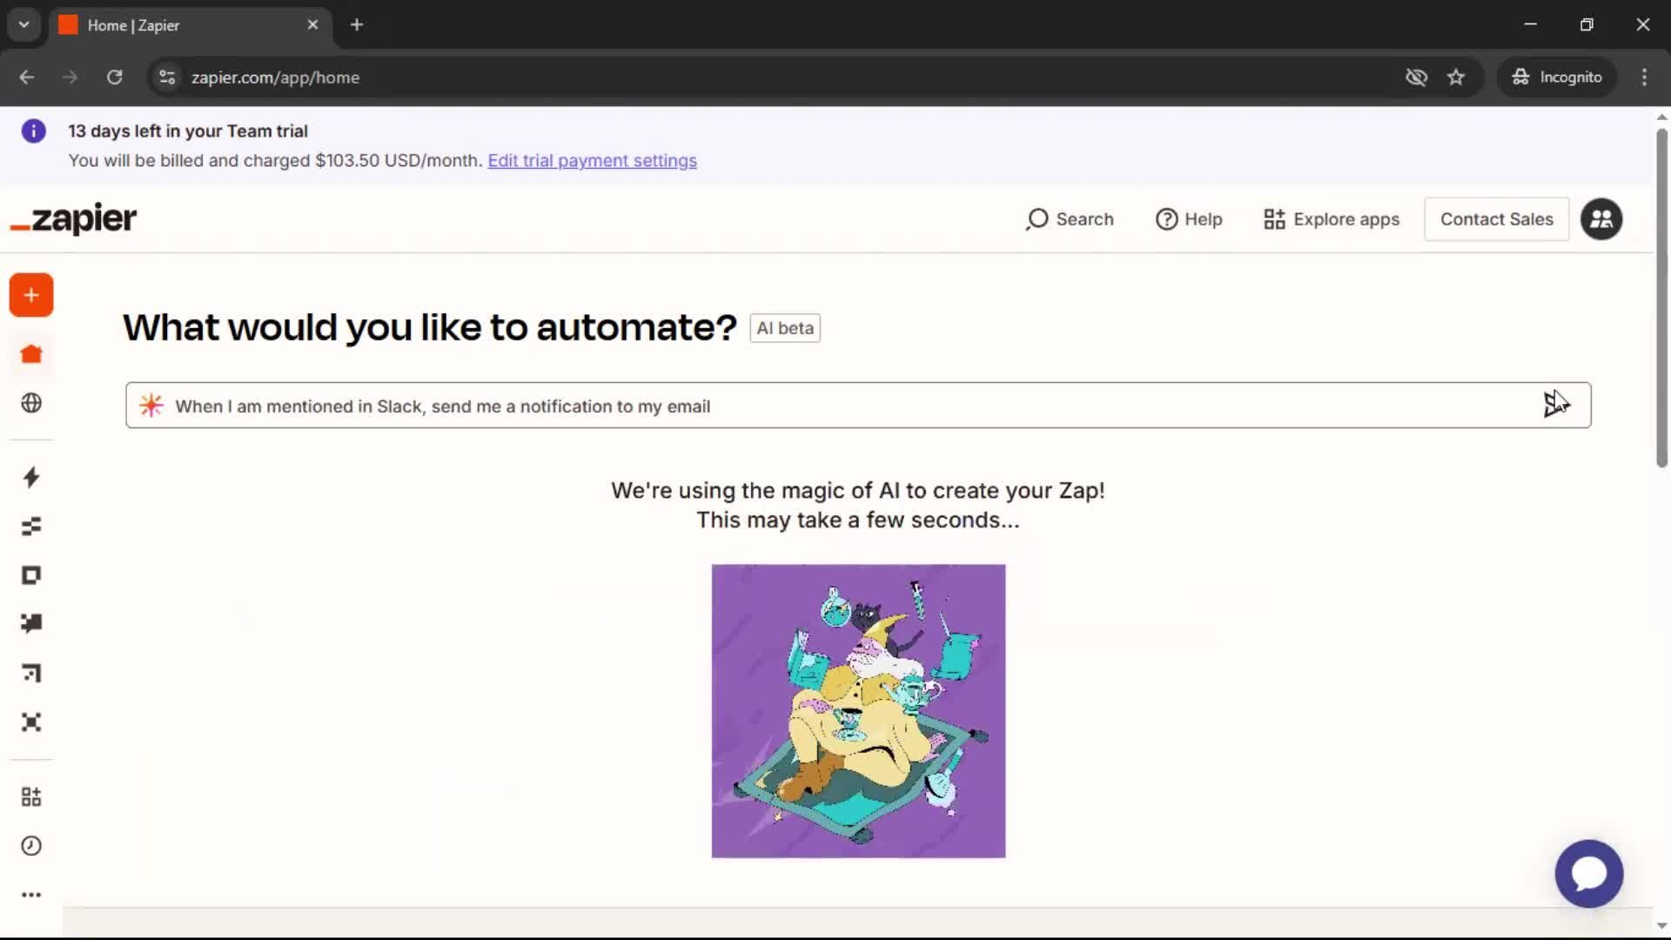1671x940 pixels.
Task: Click the Search button in header
Action: 1070,219
